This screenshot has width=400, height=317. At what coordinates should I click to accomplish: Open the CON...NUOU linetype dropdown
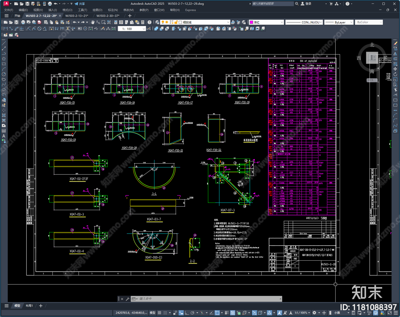click(321, 22)
